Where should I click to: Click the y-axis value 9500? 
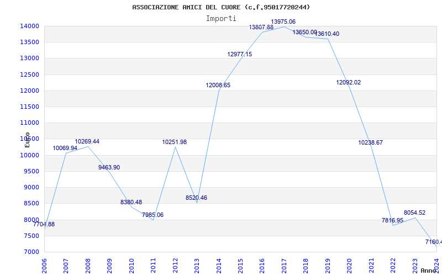(31, 171)
